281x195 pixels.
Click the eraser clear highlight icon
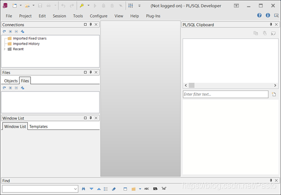coord(114,189)
